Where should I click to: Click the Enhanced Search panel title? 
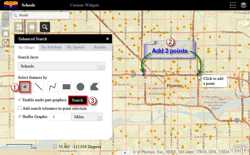point(33,39)
